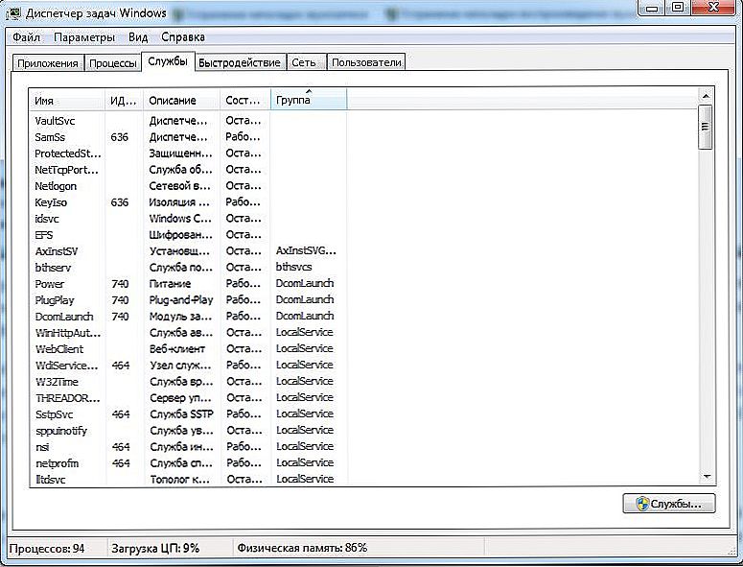Select the W32Time service row
743x567 pixels.
pos(188,382)
